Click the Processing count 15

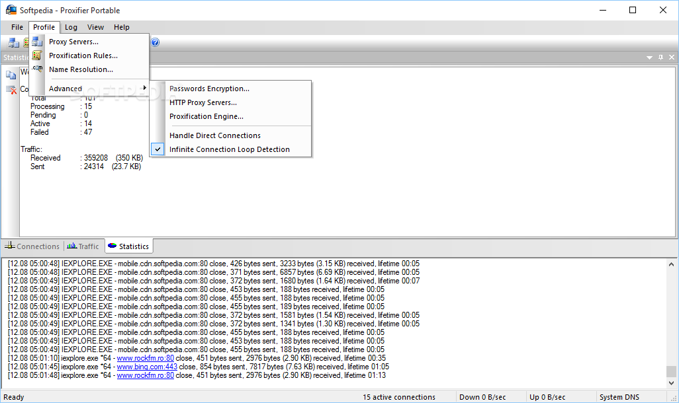click(88, 106)
